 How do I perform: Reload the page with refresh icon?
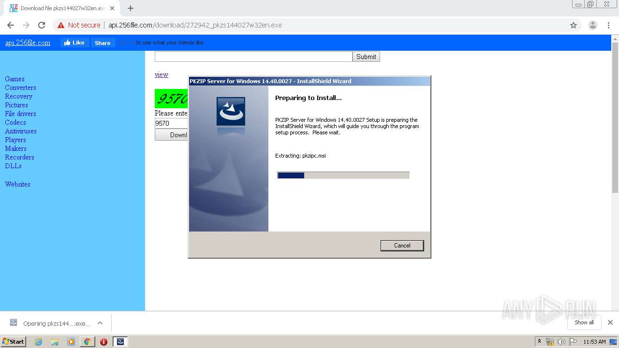[42, 25]
